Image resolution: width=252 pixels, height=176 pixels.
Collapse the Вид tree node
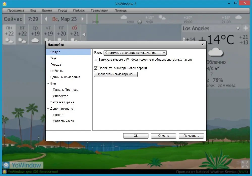pos(48,83)
